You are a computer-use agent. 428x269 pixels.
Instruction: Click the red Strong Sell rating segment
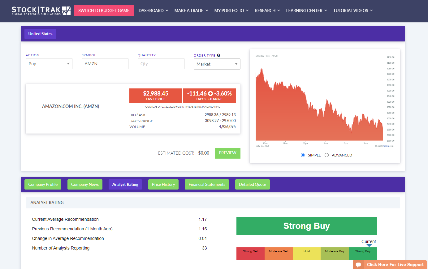[x=250, y=254]
